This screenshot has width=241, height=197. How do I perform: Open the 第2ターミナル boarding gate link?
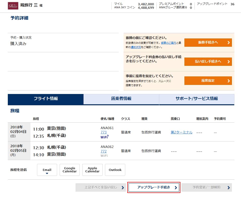pos(181,132)
